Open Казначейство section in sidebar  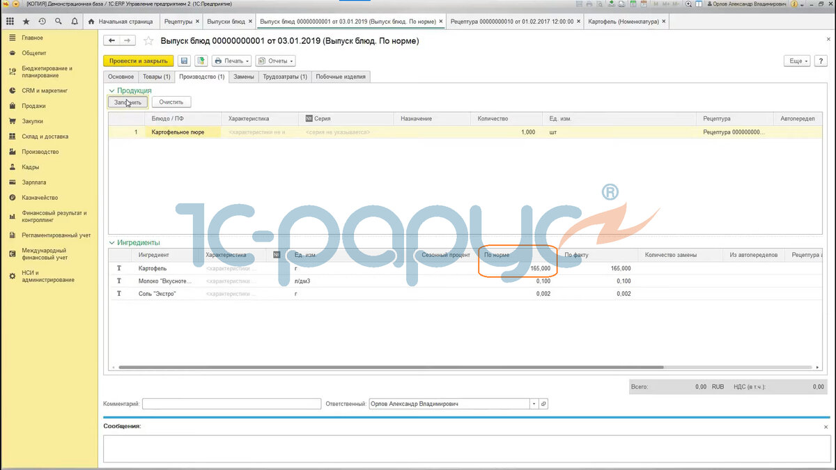(x=49, y=198)
